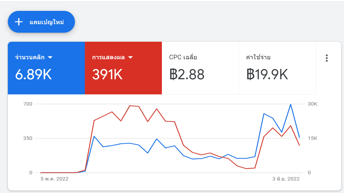Click the 391K impressions value
Image resolution: width=344 pixels, height=193 pixels.
(x=107, y=74)
